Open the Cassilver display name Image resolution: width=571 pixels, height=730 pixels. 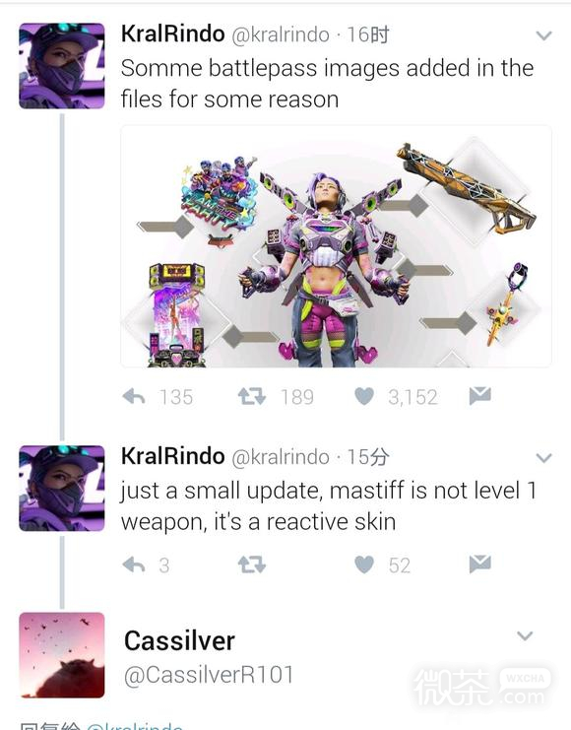click(x=179, y=640)
